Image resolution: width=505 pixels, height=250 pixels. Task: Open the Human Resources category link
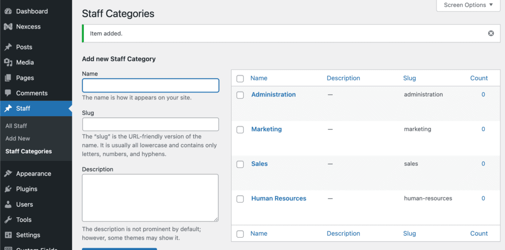(279, 198)
